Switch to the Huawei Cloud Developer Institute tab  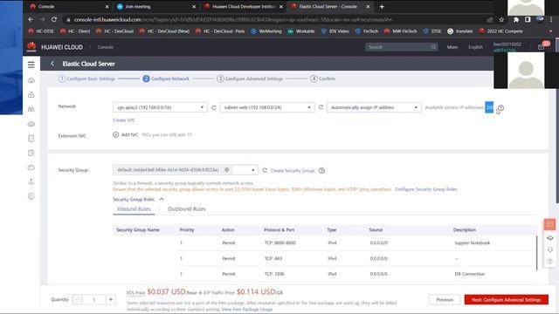pyautogui.click(x=243, y=6)
